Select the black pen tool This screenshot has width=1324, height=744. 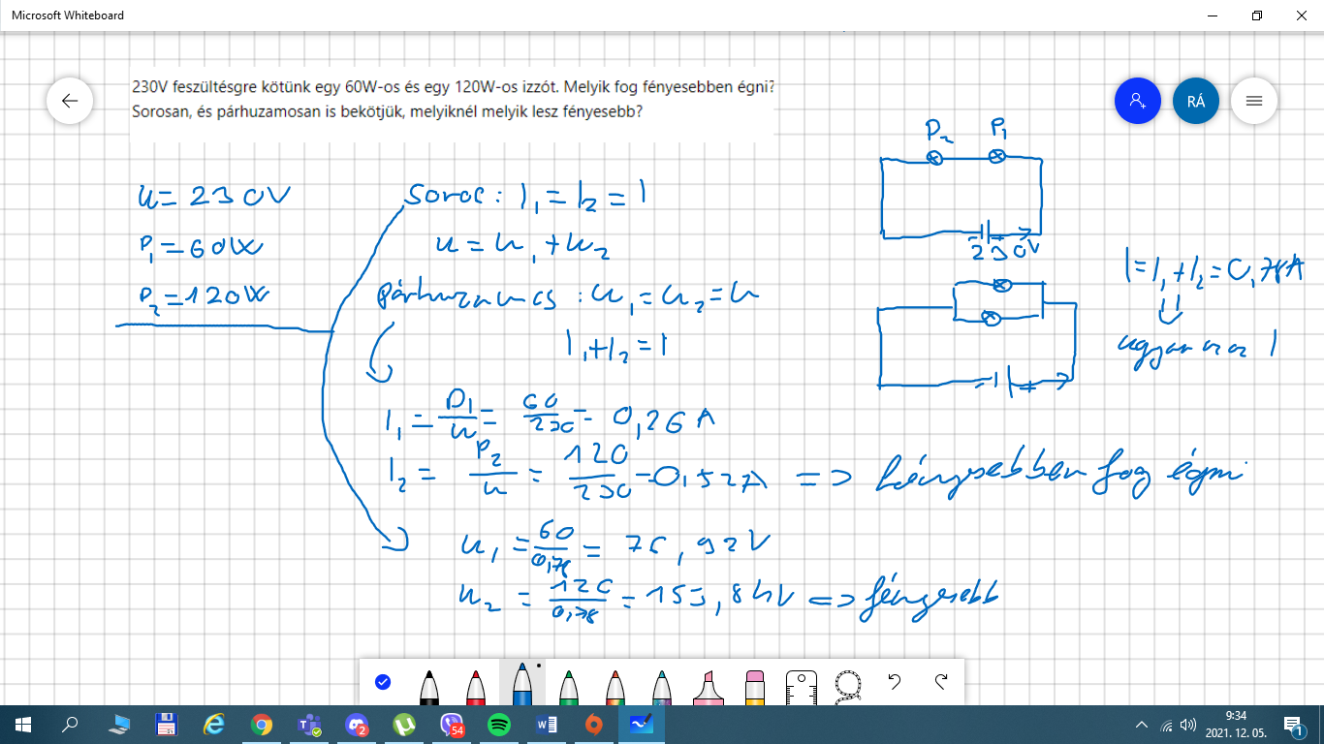pyautogui.click(x=428, y=686)
